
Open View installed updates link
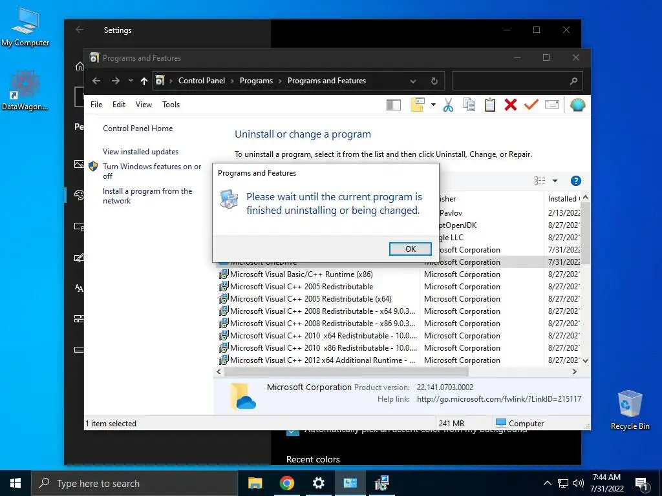coord(140,151)
